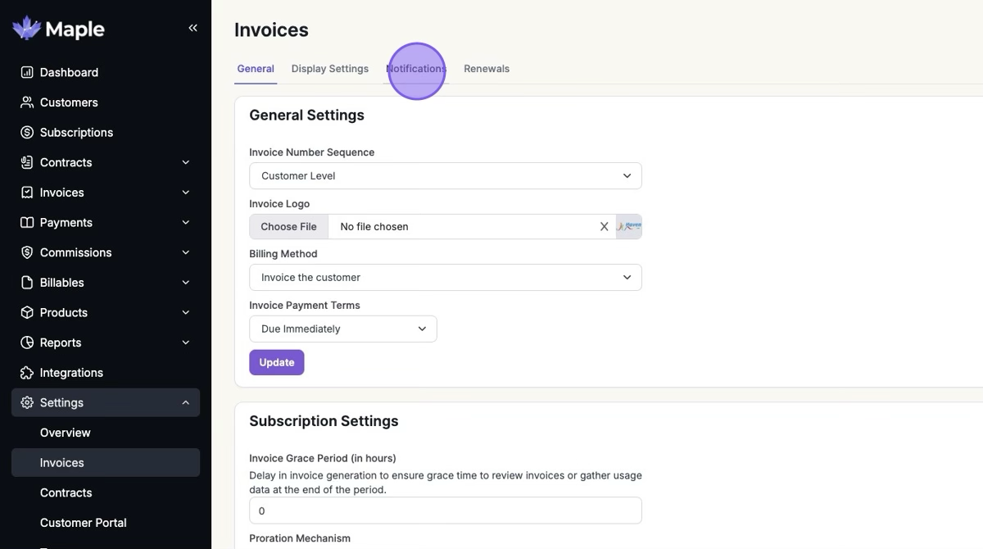Click the Dashboard icon in sidebar
The height and width of the screenshot is (549, 983).
click(x=27, y=72)
